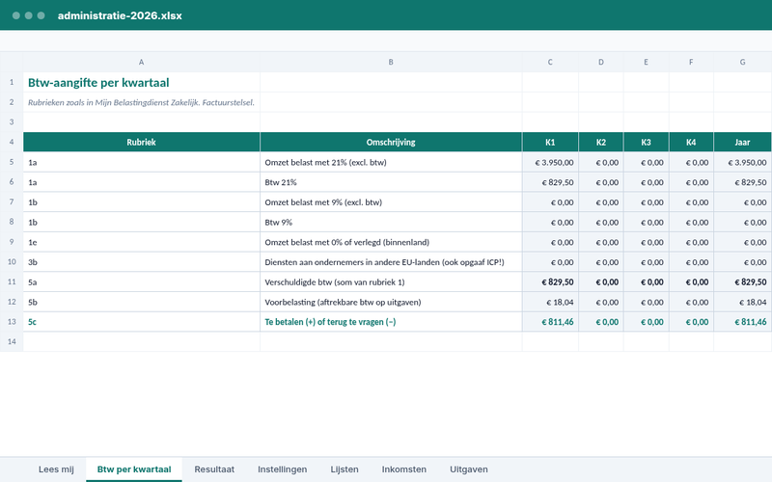The height and width of the screenshot is (482, 772).
Task: Open the Instellingen sheet tab
Action: 282,469
